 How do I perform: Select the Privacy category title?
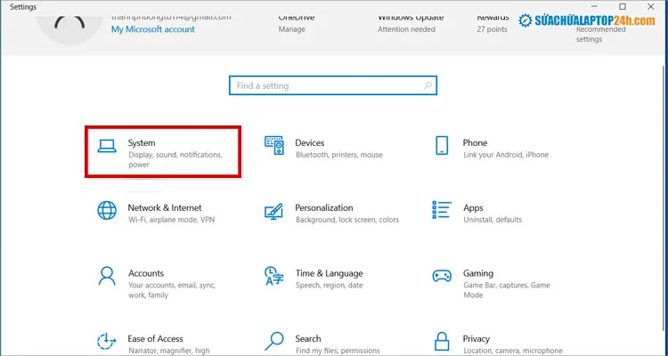(x=476, y=338)
